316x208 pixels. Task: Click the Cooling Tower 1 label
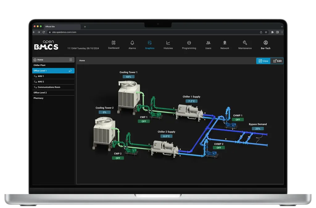click(x=128, y=72)
